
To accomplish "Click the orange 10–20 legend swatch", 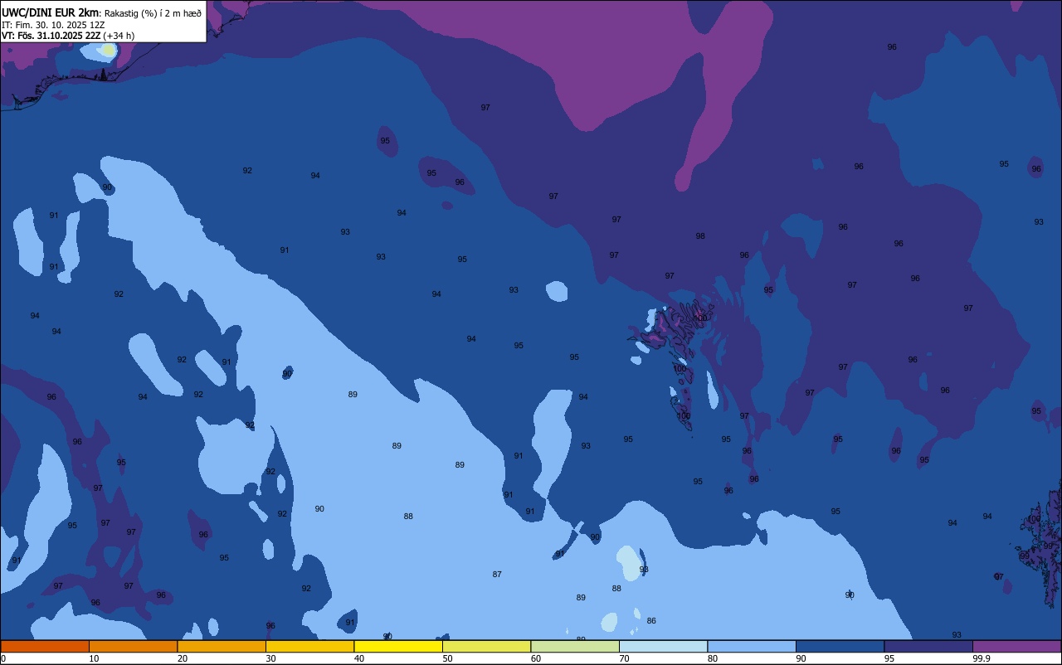I will pyautogui.click(x=133, y=646).
